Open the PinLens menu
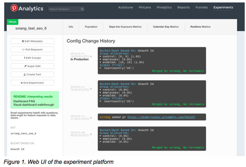The height and width of the screenshot is (167, 246). (145, 7)
